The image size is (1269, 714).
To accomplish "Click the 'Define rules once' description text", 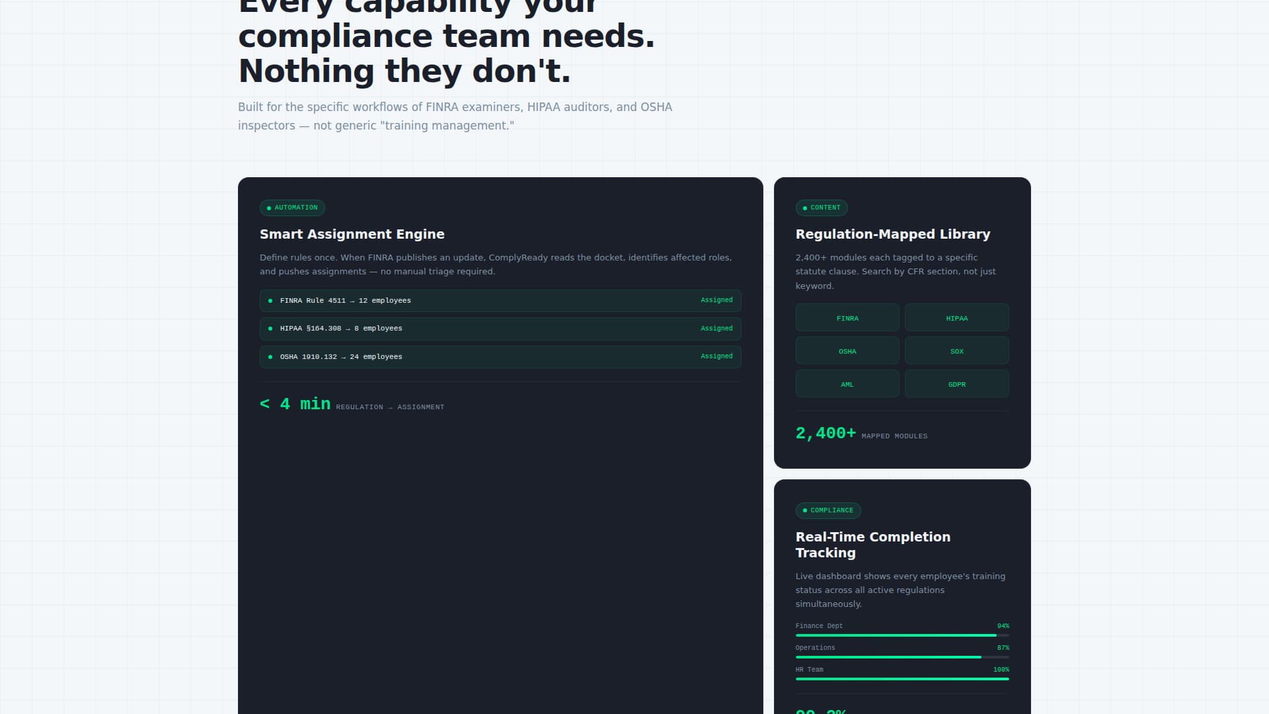I will tap(496, 264).
